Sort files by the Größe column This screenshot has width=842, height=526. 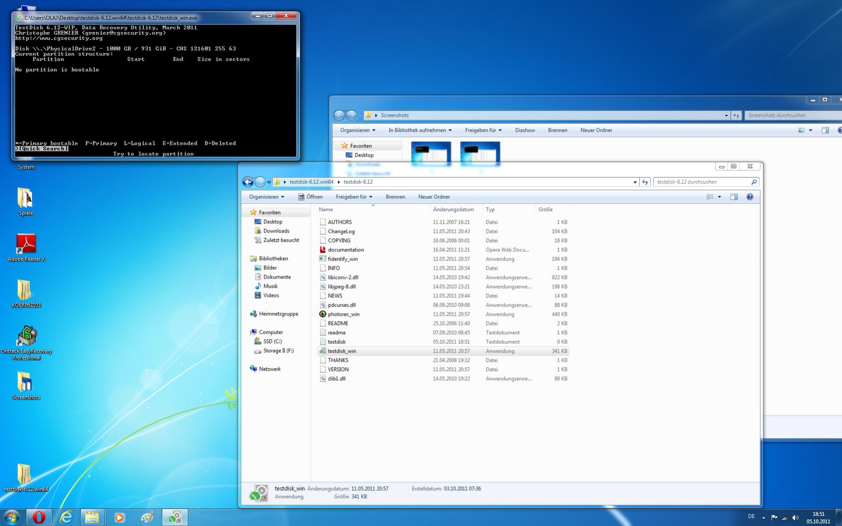(x=553, y=210)
